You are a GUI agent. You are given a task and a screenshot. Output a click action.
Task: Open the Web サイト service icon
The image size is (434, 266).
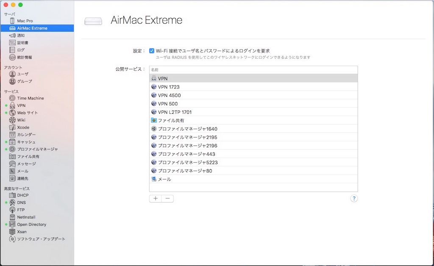click(12, 112)
